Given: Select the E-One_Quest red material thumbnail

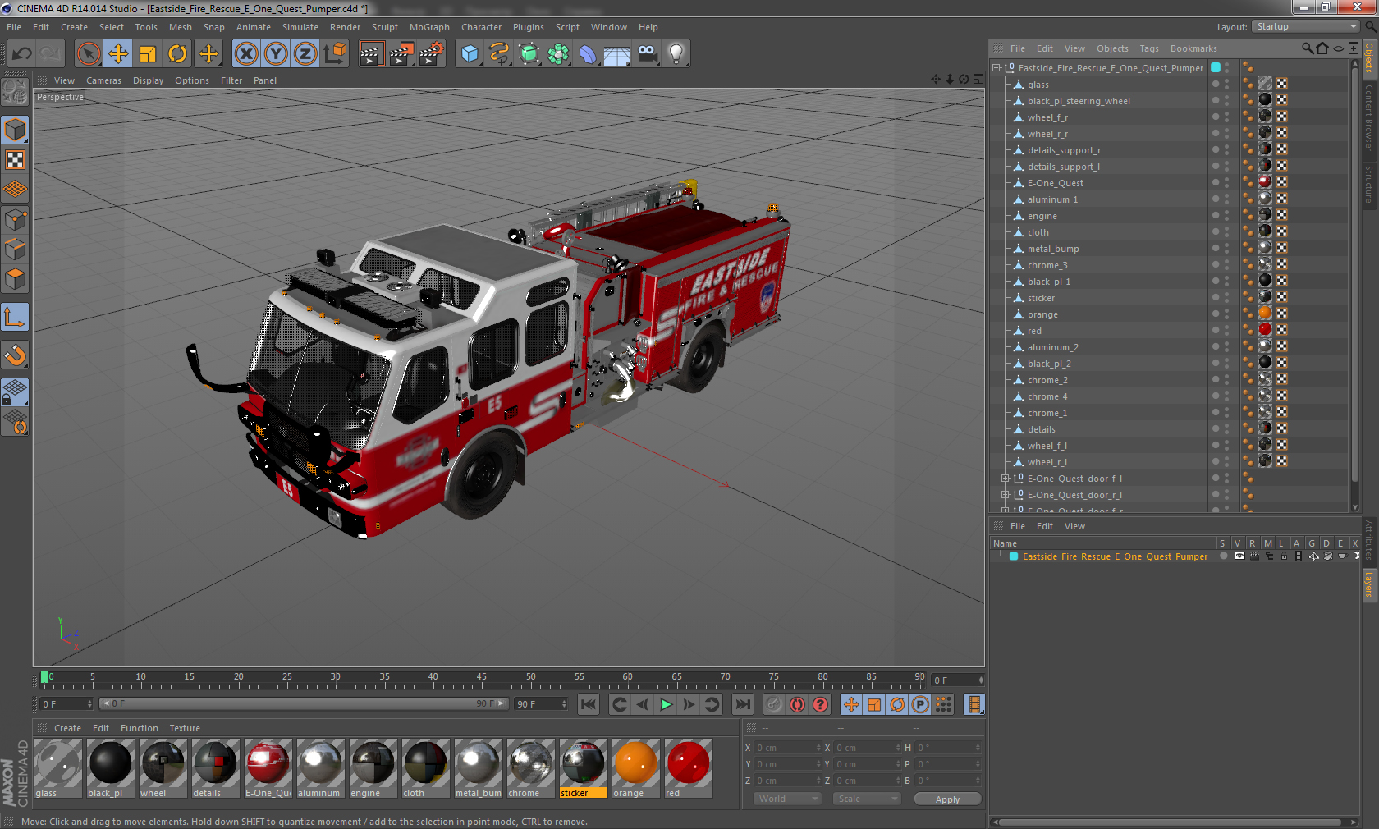Looking at the screenshot, I should (x=268, y=768).
